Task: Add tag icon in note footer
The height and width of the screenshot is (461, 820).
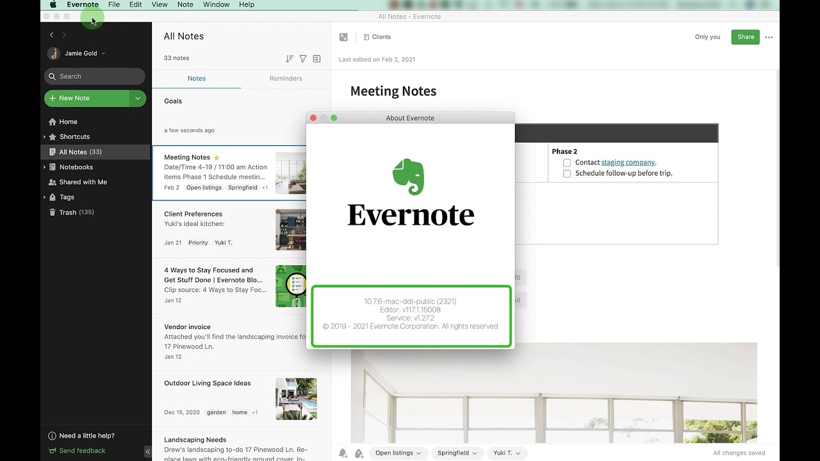Action: click(359, 453)
